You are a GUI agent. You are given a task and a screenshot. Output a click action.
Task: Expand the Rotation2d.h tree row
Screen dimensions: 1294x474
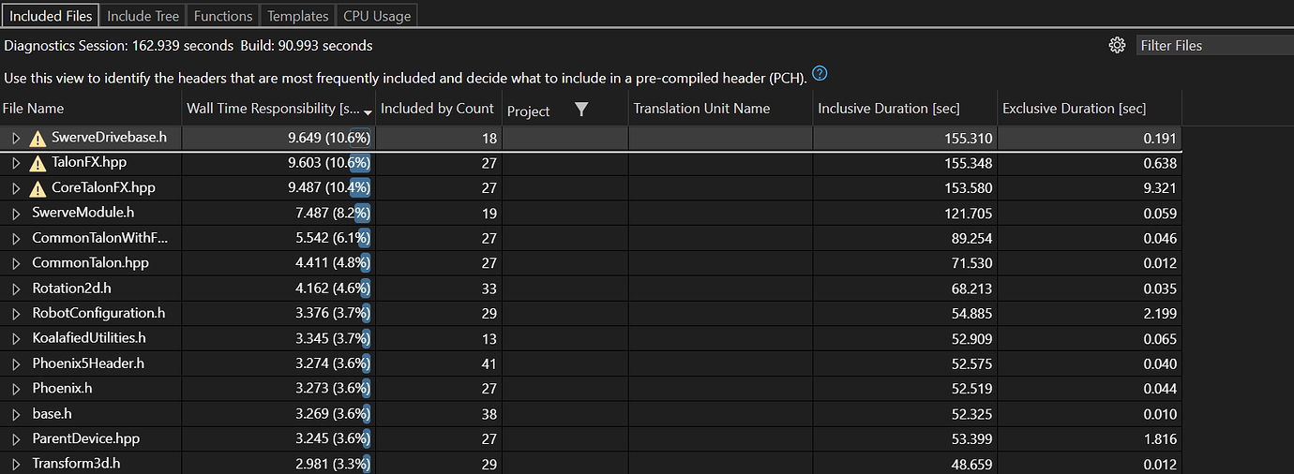click(15, 289)
